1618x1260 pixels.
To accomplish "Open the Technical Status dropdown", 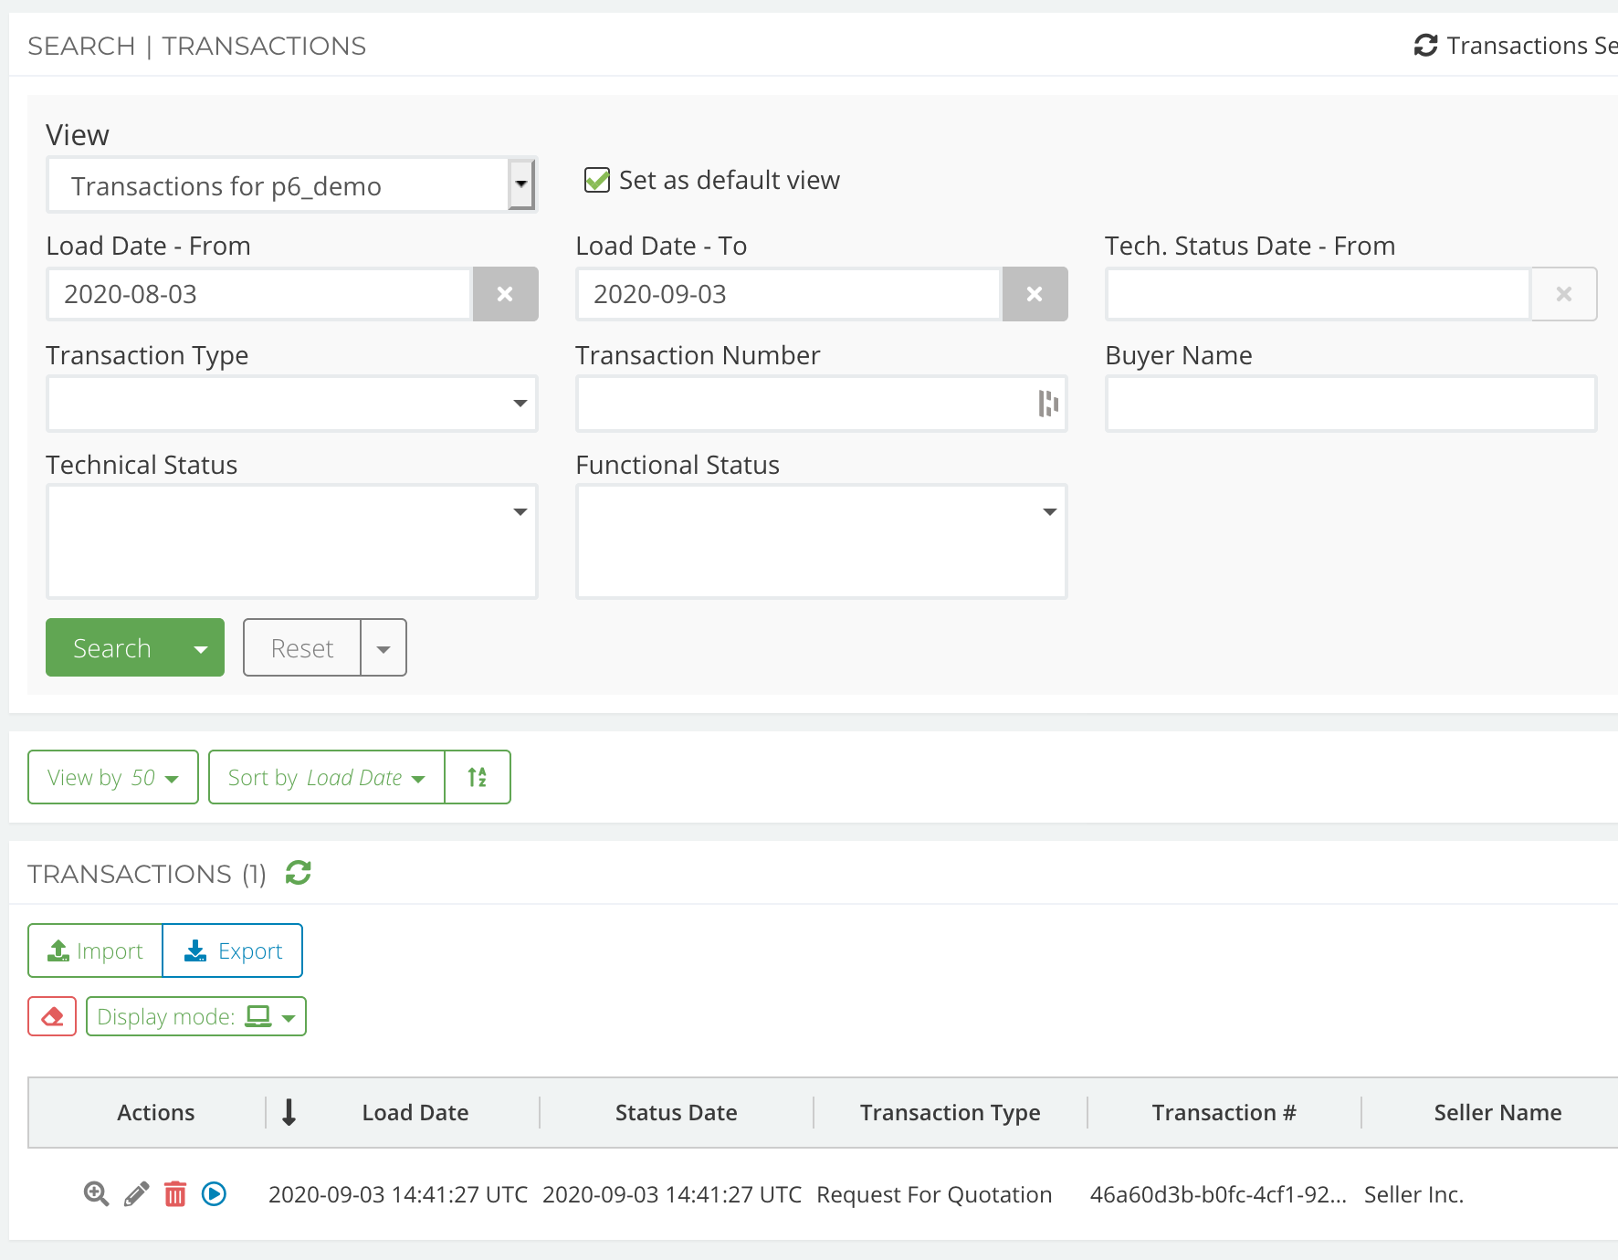I will [519, 512].
